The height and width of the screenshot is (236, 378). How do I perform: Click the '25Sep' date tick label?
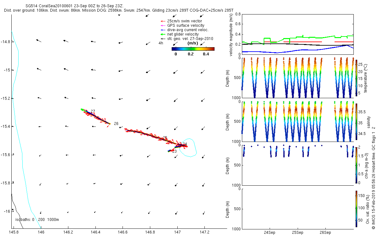pos(298,233)
